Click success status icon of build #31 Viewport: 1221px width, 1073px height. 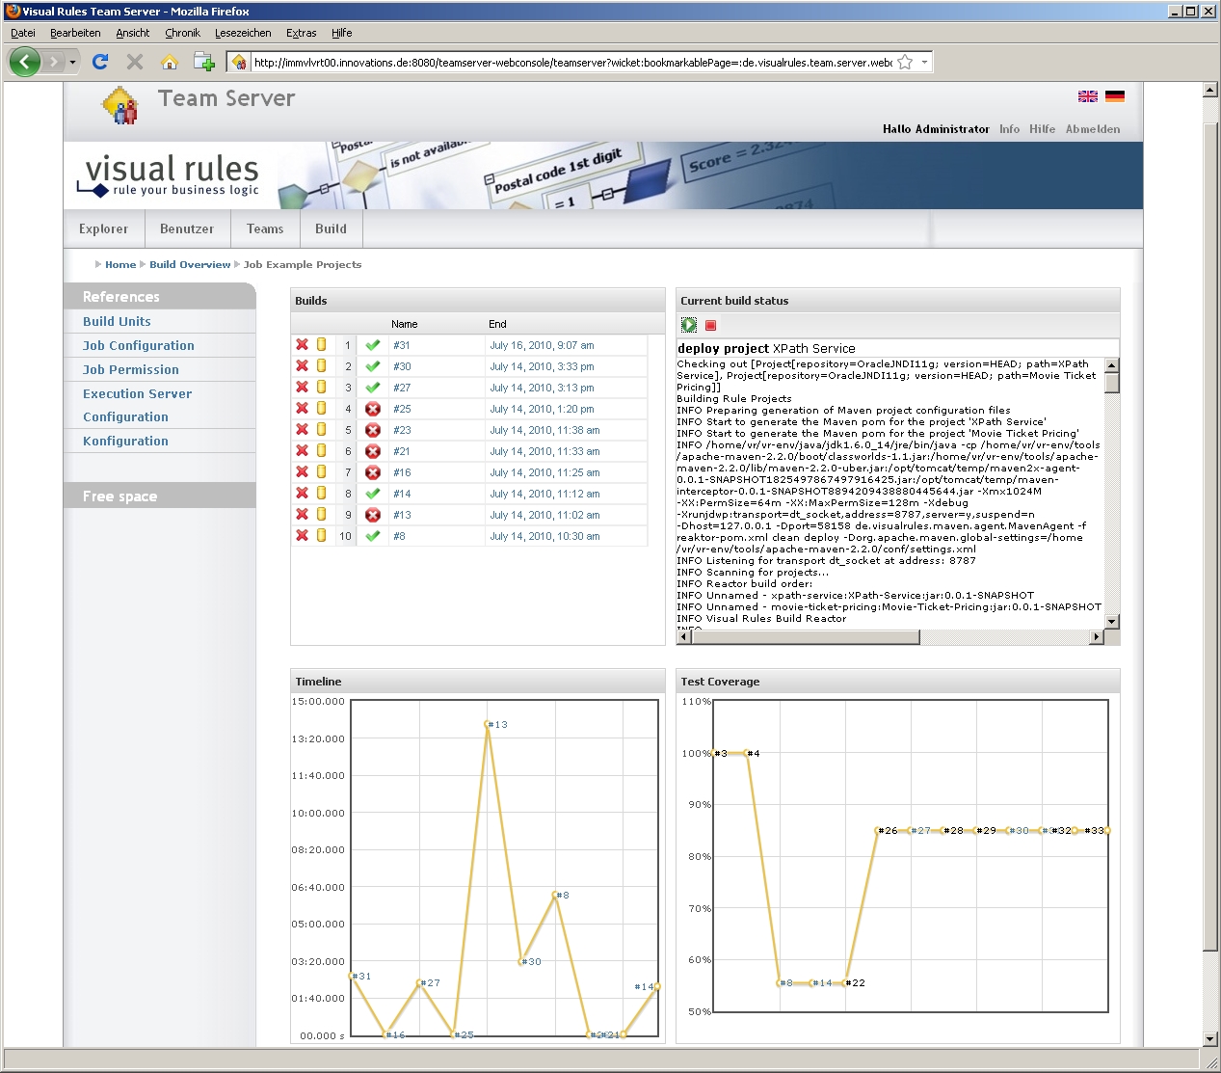(373, 345)
